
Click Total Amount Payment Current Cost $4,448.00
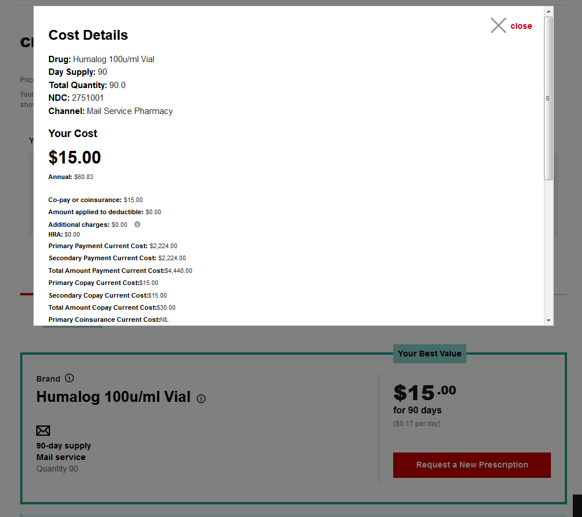[x=120, y=271]
